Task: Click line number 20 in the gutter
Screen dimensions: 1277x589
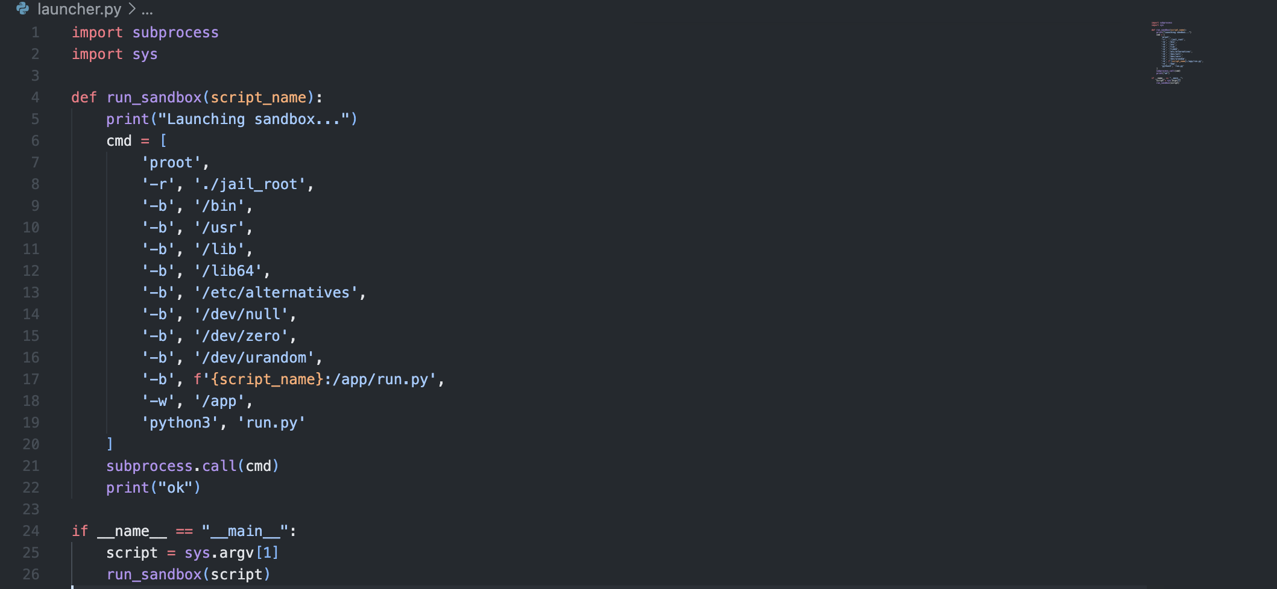Action: (x=31, y=444)
